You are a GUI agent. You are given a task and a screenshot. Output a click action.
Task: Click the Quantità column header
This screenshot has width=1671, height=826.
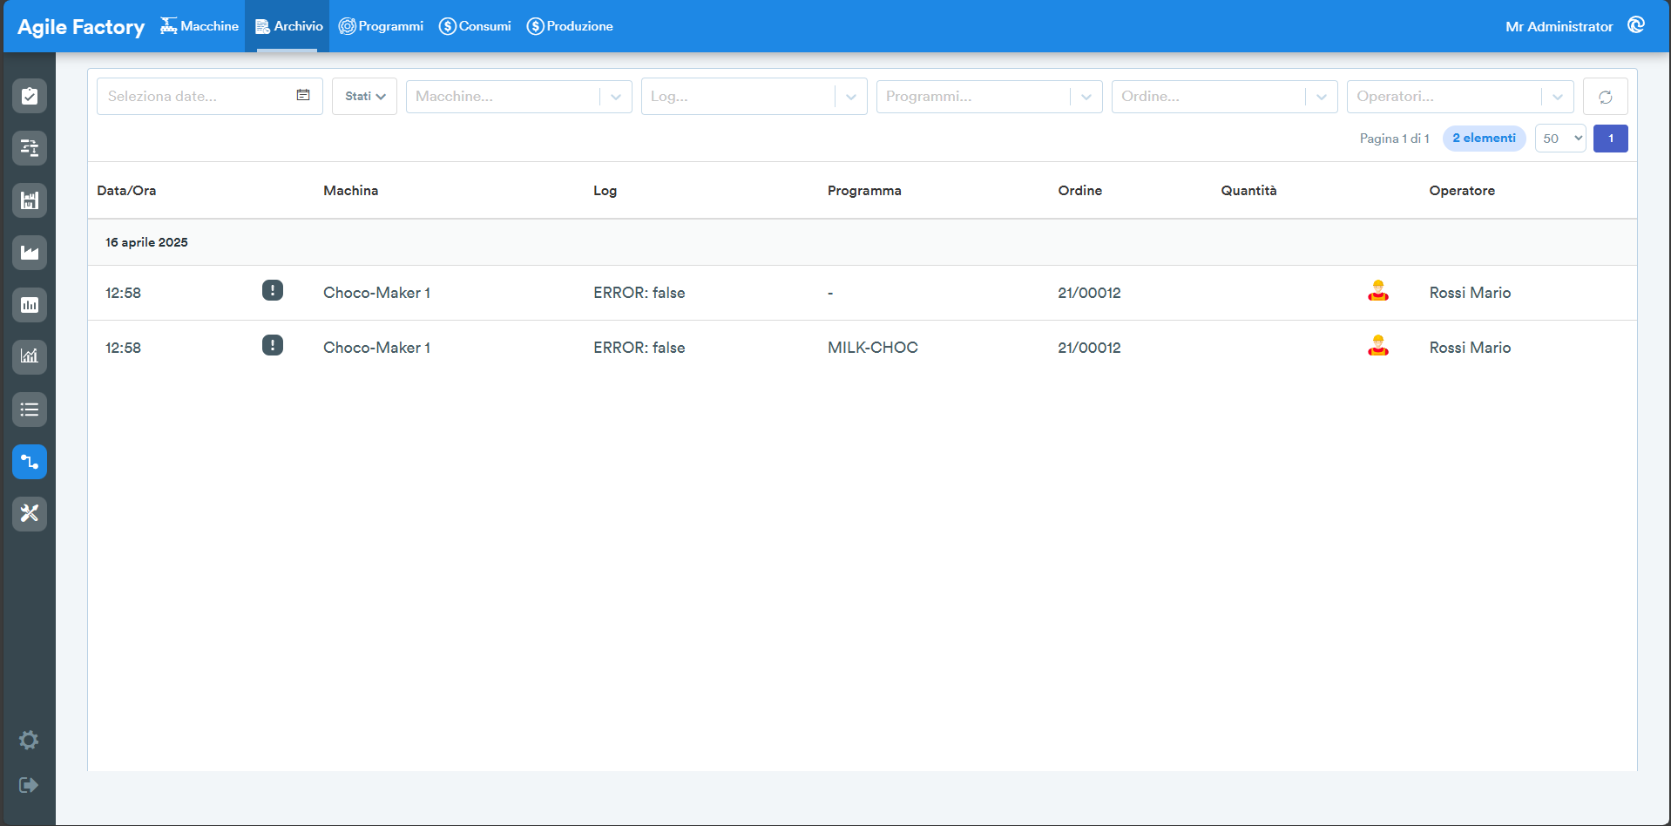pyautogui.click(x=1248, y=191)
